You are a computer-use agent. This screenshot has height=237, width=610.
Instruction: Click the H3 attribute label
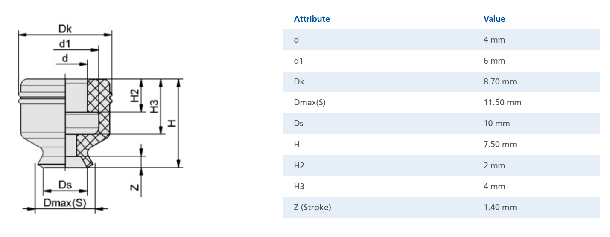coord(299,186)
